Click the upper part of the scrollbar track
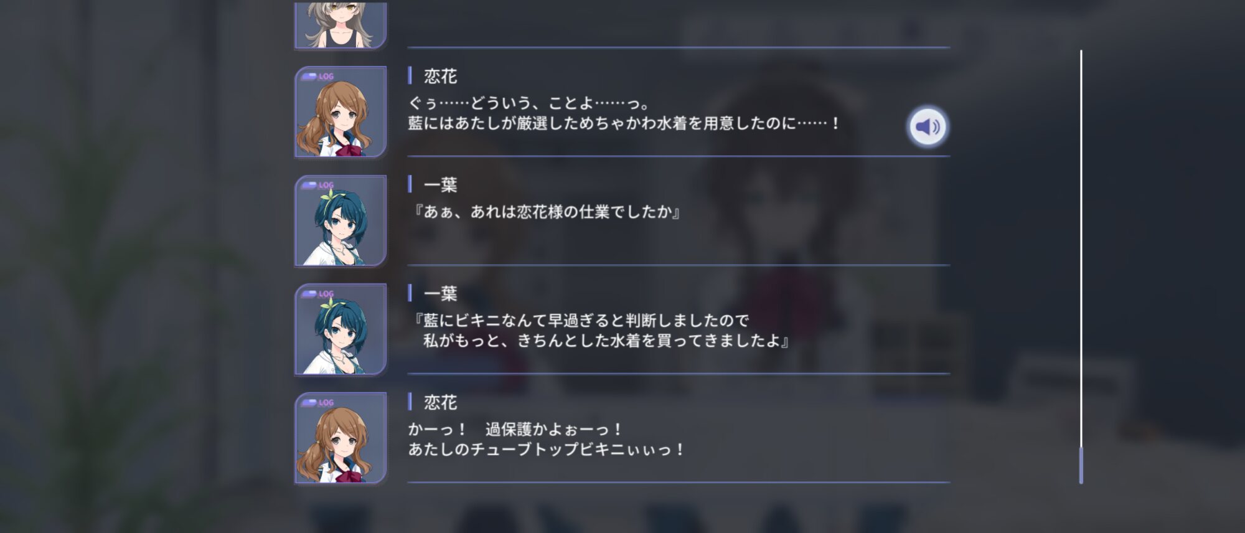Viewport: 1245px width, 533px height. point(1081,156)
